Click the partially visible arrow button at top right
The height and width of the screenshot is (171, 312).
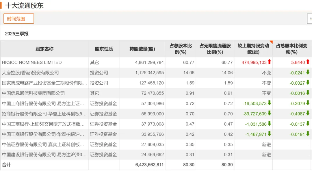click(310, 19)
